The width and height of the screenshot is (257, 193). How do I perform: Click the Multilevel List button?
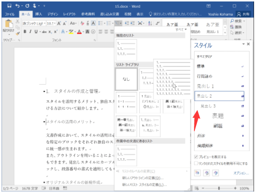(x=118, y=23)
